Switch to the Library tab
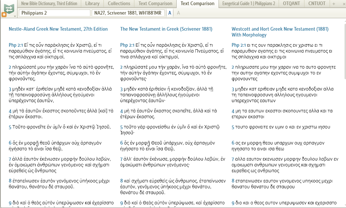Viewport: 346px width, 208px height. pyautogui.click(x=92, y=4)
